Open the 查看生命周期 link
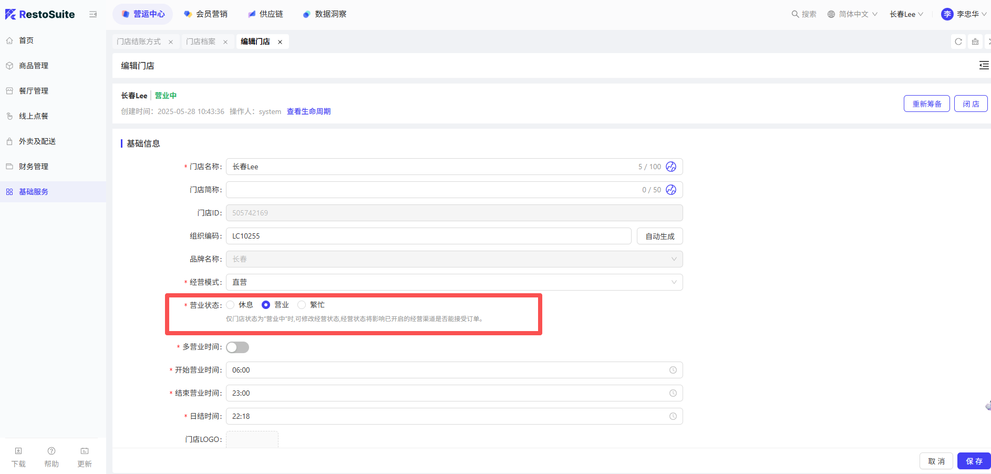The width and height of the screenshot is (991, 474). (x=308, y=111)
